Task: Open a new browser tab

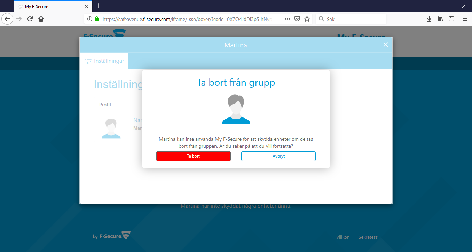Action: tap(98, 6)
